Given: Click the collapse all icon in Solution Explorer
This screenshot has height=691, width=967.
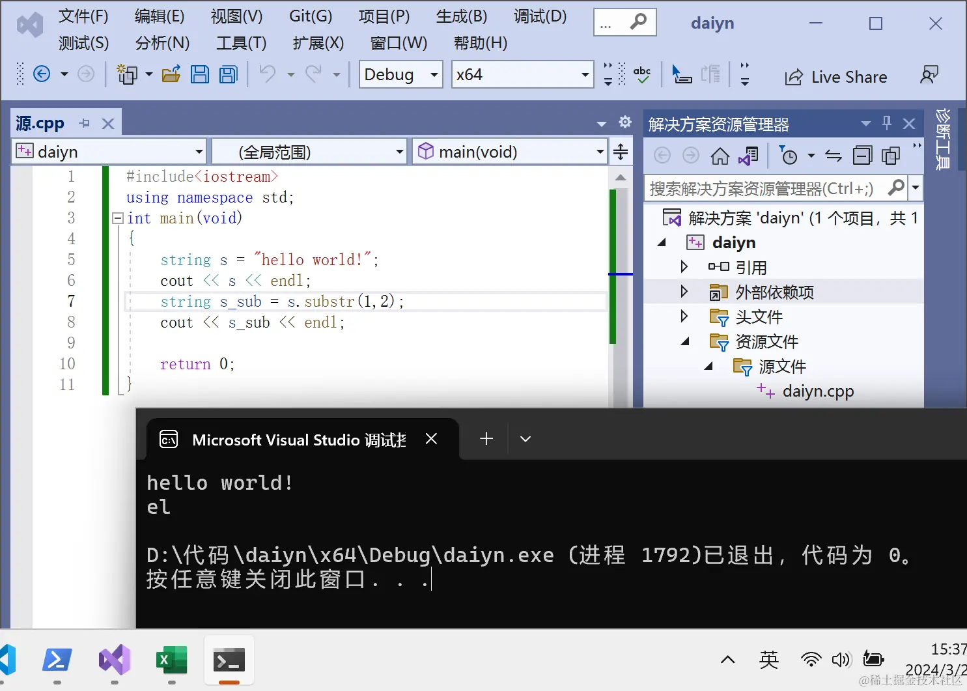Looking at the screenshot, I should coord(862,156).
